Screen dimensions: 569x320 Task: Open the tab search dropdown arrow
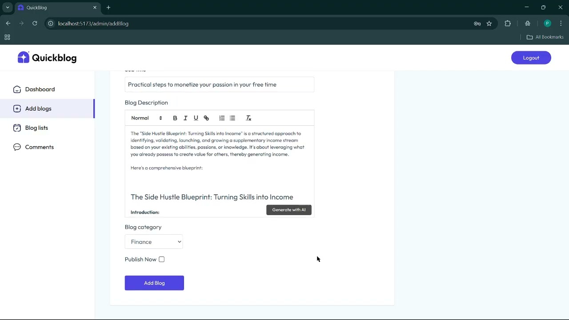(8, 8)
